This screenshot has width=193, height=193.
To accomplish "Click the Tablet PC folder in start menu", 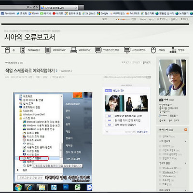I will pyautogui.click(x=26, y=111).
